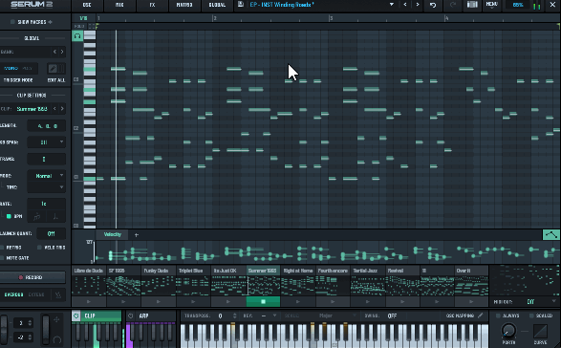
Task: Enable the Note Gate checkbox
Action: pos(2,258)
